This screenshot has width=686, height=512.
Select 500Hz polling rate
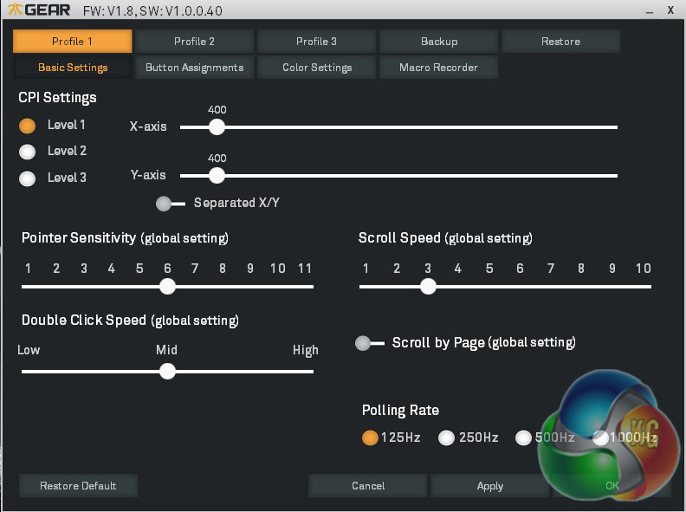click(x=523, y=437)
